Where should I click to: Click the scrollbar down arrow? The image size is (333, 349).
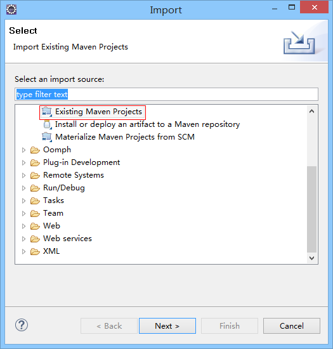312,258
